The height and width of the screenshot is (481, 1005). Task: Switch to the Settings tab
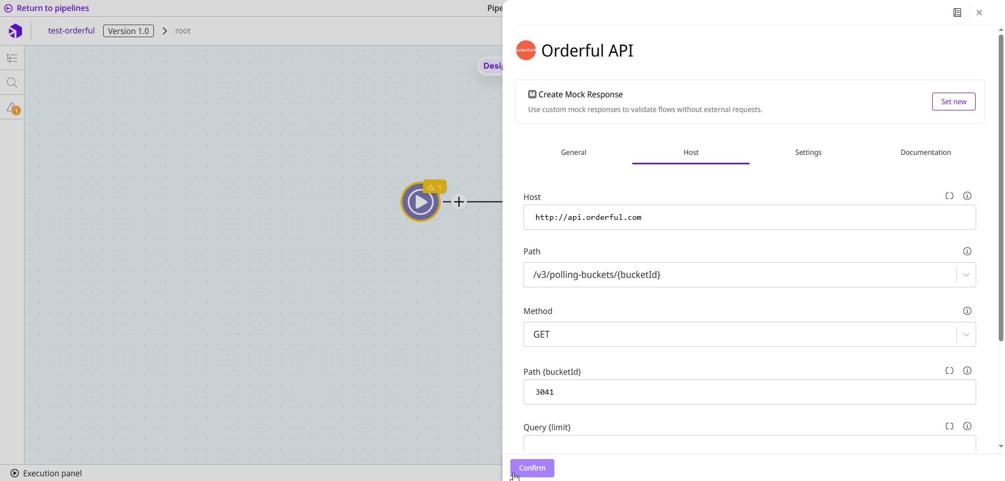tap(808, 152)
